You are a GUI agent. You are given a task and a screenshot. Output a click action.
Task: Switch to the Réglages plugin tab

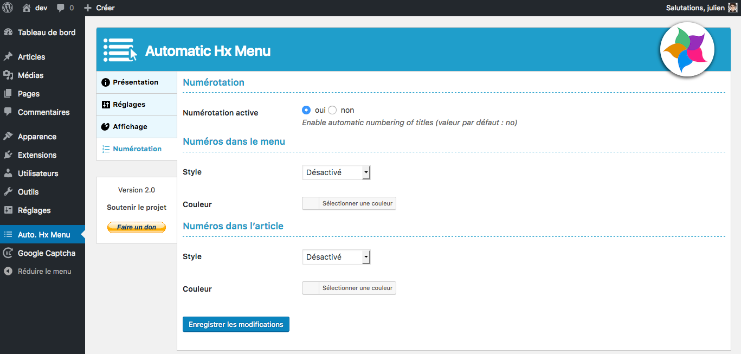137,105
